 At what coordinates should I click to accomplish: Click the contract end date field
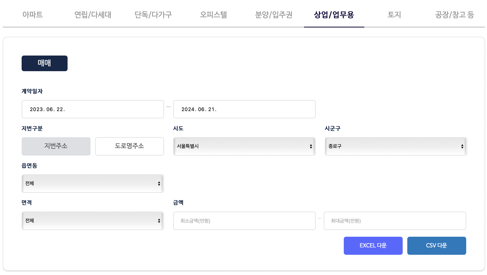click(244, 109)
